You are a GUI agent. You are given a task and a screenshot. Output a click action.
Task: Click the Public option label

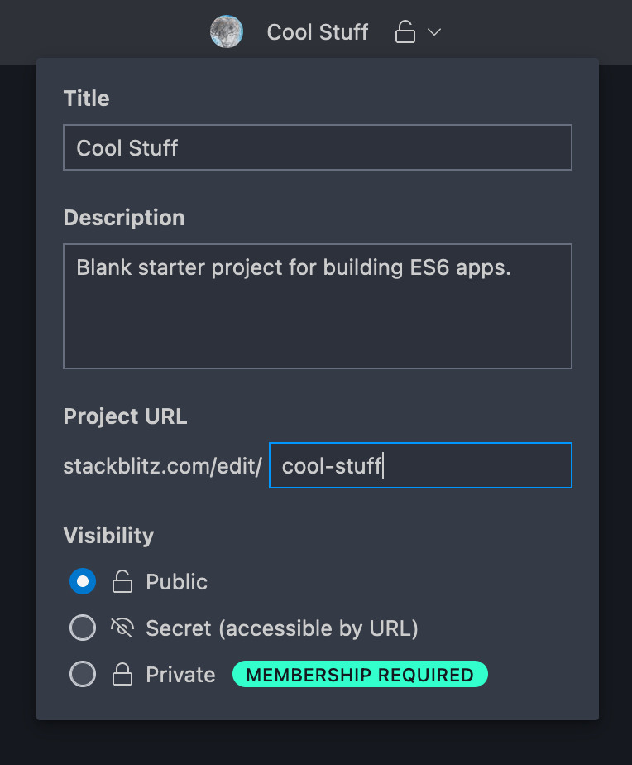176,581
